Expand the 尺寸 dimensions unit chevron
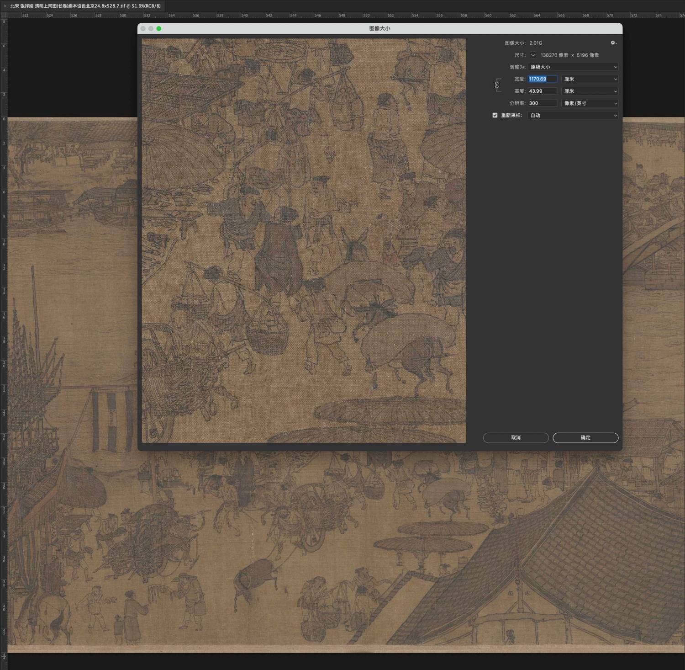This screenshot has width=685, height=670. pyautogui.click(x=533, y=55)
